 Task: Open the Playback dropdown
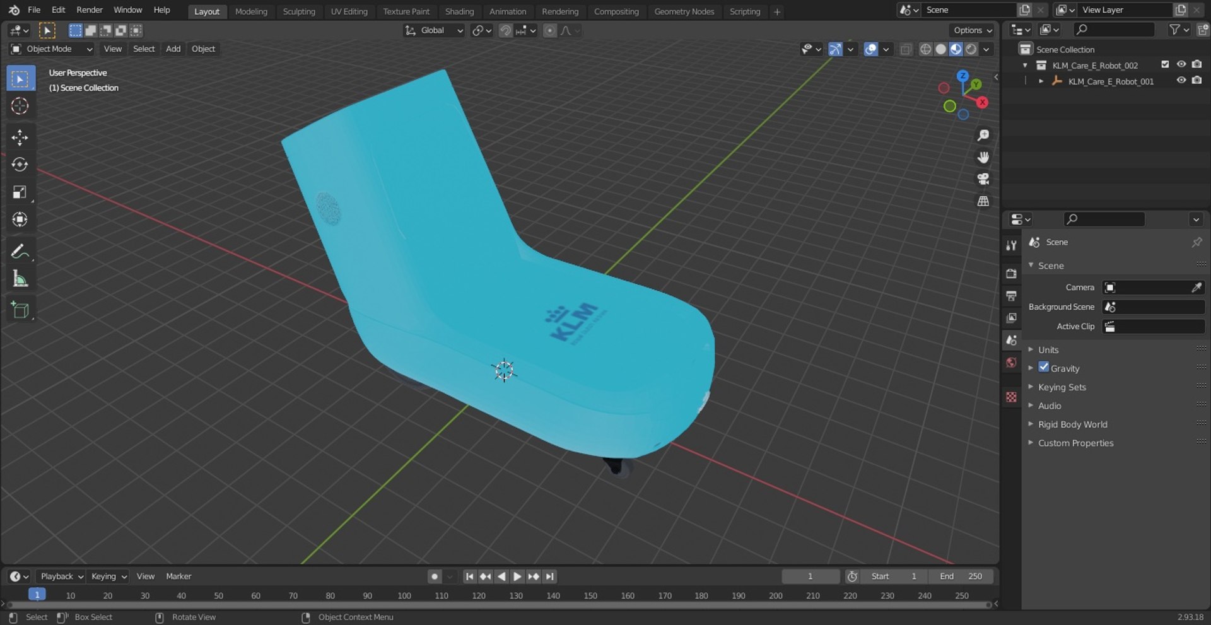coord(61,576)
